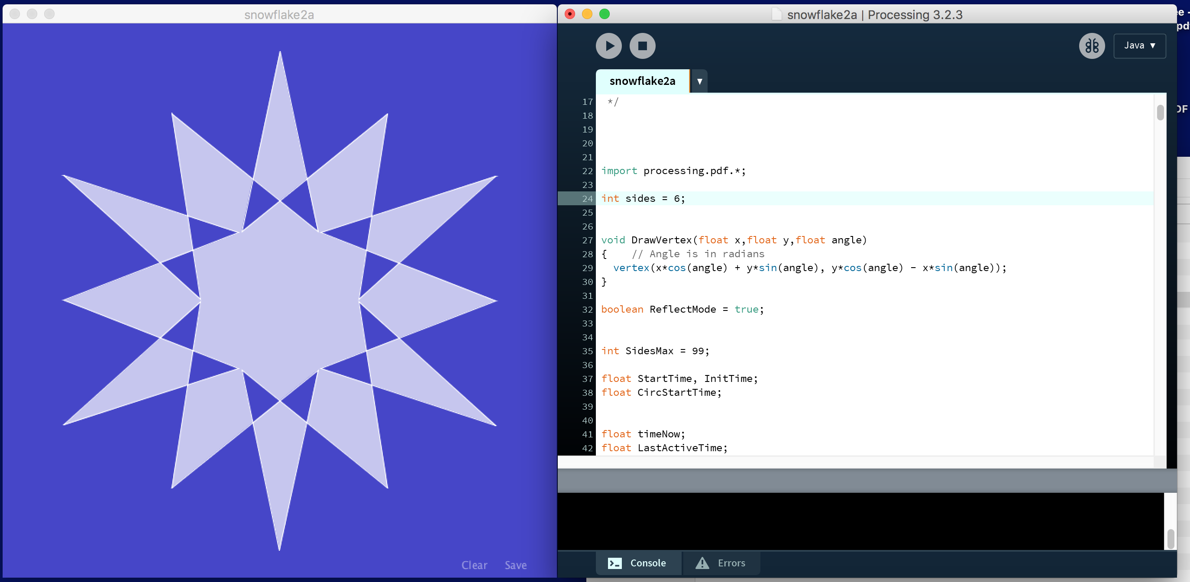Click the document icon in Processing title bar
Image resolution: width=1190 pixels, height=582 pixels.
click(x=776, y=14)
